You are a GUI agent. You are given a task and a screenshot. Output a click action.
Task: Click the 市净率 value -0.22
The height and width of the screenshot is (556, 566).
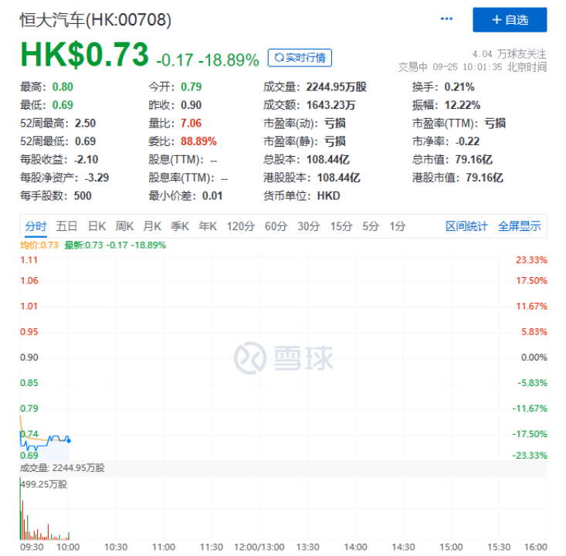click(x=467, y=141)
